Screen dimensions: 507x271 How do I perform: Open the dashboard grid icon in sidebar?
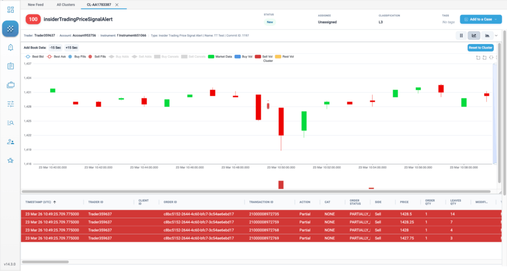pyautogui.click(x=10, y=10)
